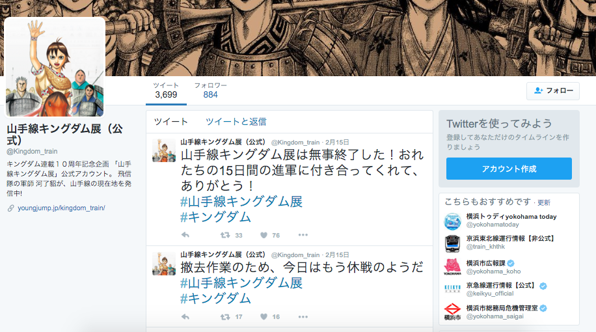
Task: Reply to the first tweet
Action: (x=185, y=235)
